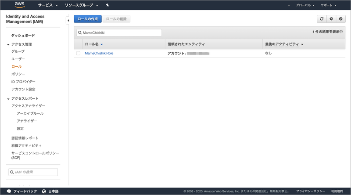
Task: Open アーカイブルール in sidebar
Action: tap(30, 113)
